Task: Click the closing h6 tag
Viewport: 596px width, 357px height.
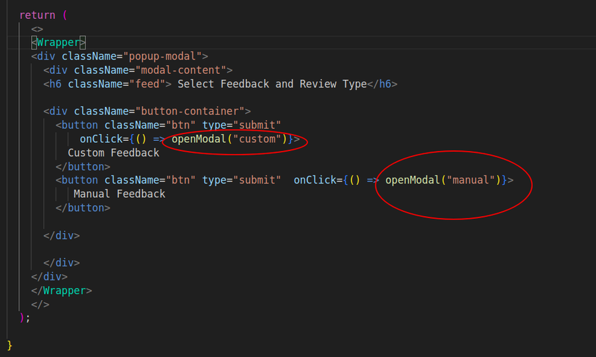Action: 382,84
